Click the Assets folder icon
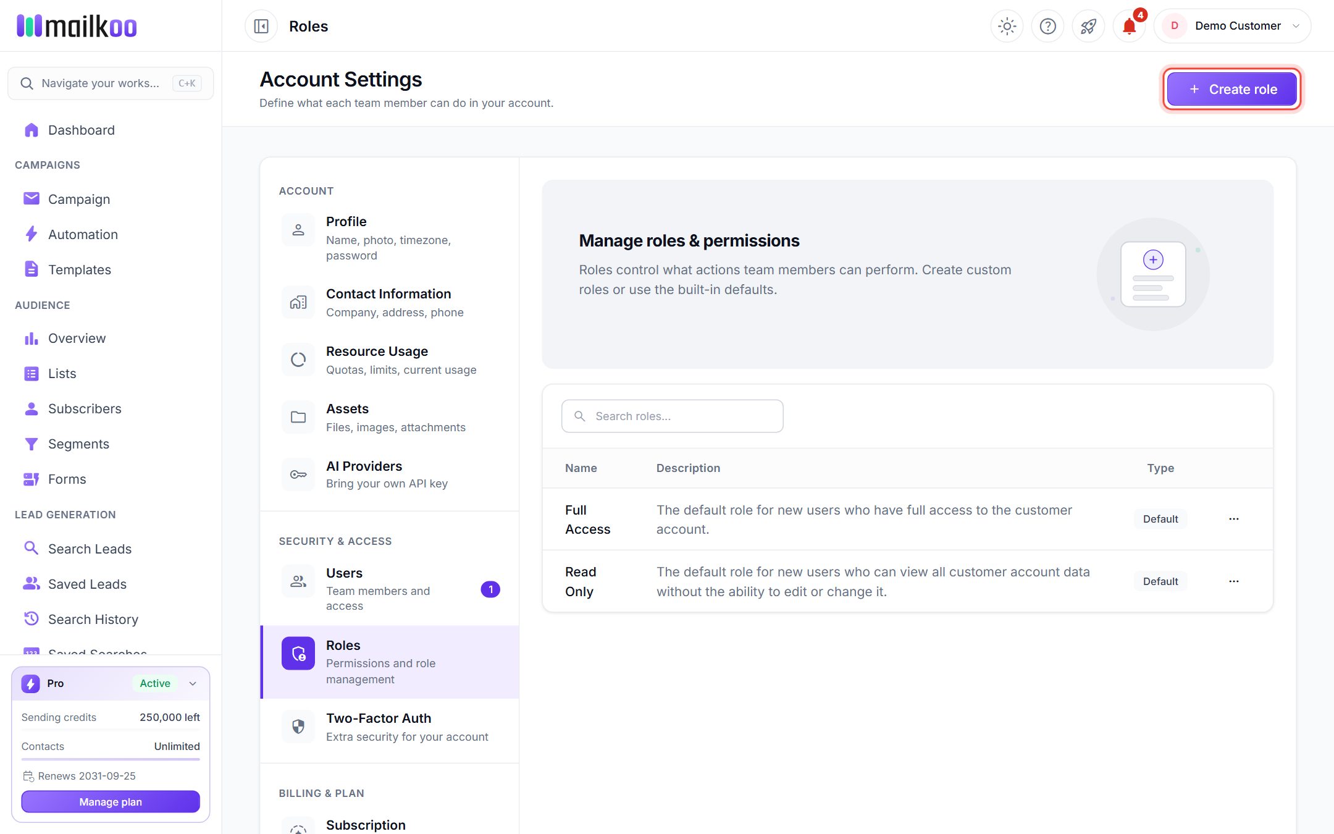Screen dimensions: 1334x834 [x=298, y=417]
